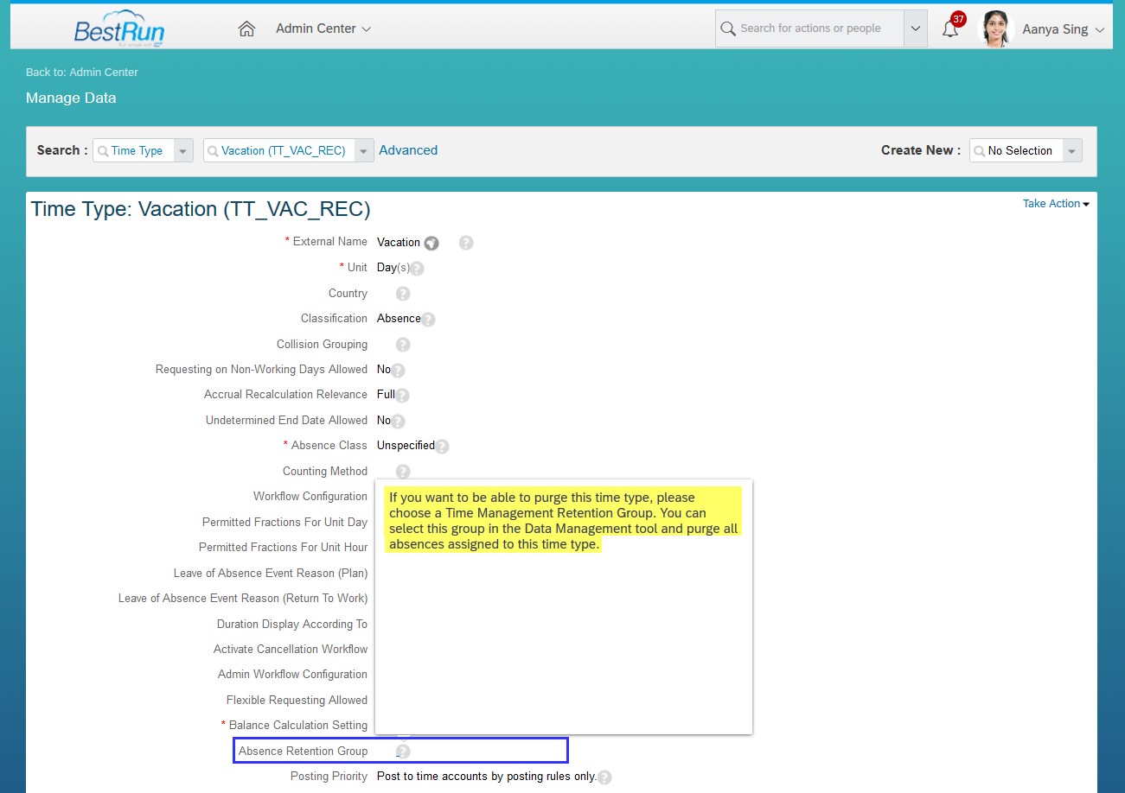Image resolution: width=1125 pixels, height=793 pixels.
Task: Open the notifications bell
Action: [950, 29]
